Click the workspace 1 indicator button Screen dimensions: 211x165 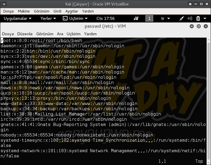pyautogui.click(x=149, y=18)
